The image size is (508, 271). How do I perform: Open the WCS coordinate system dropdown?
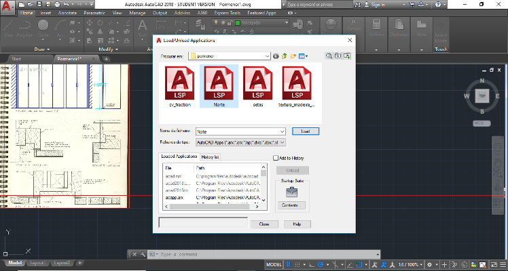click(x=482, y=123)
